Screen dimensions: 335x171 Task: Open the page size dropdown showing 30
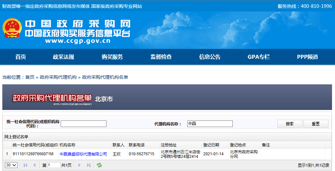11,165
